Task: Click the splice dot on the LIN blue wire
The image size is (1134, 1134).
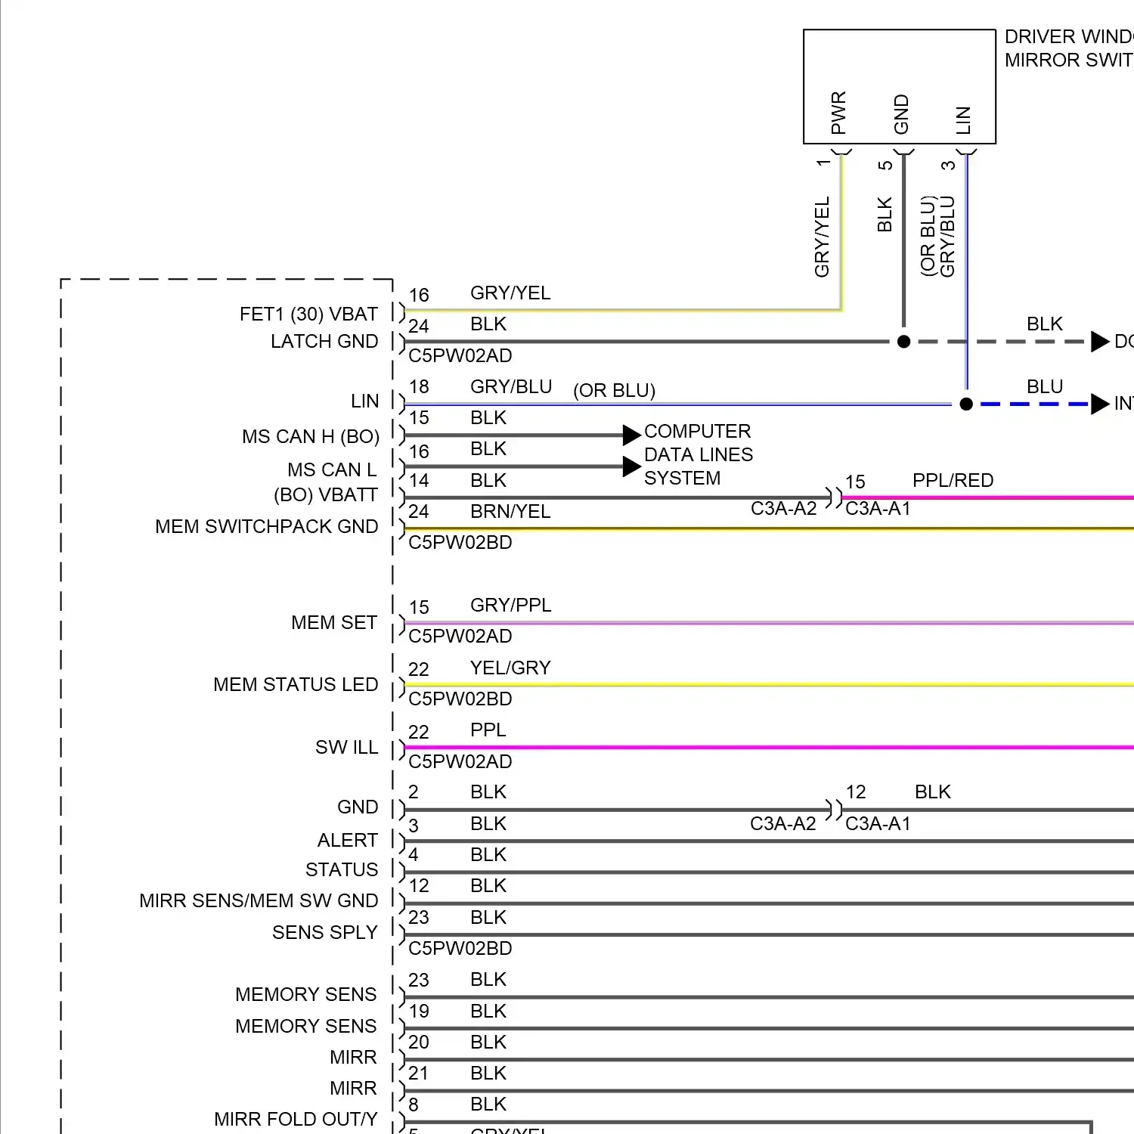Action: [966, 404]
